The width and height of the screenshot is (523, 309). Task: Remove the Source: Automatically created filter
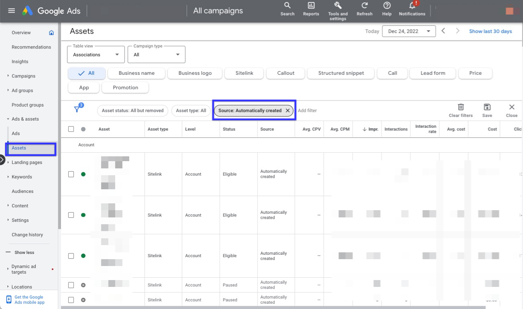287,111
